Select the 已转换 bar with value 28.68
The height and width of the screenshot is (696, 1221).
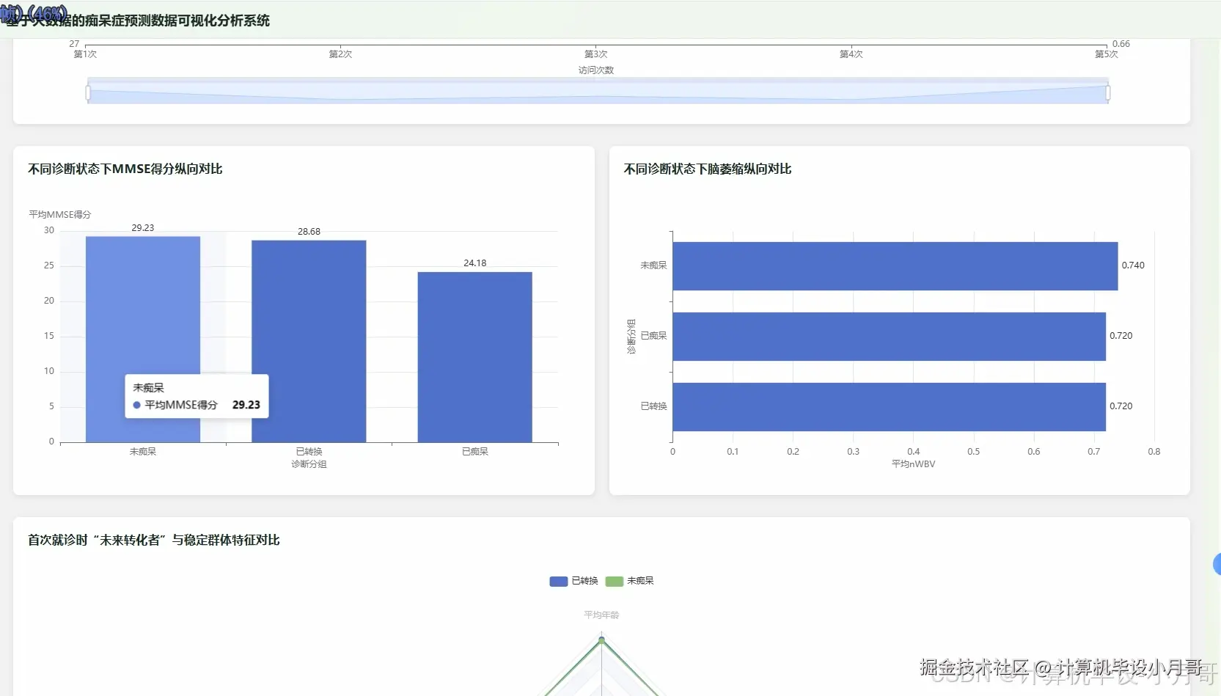click(x=309, y=341)
